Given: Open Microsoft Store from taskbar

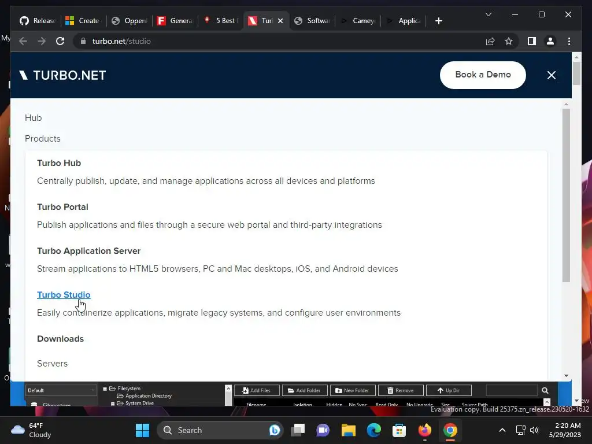Looking at the screenshot, I should (x=399, y=430).
